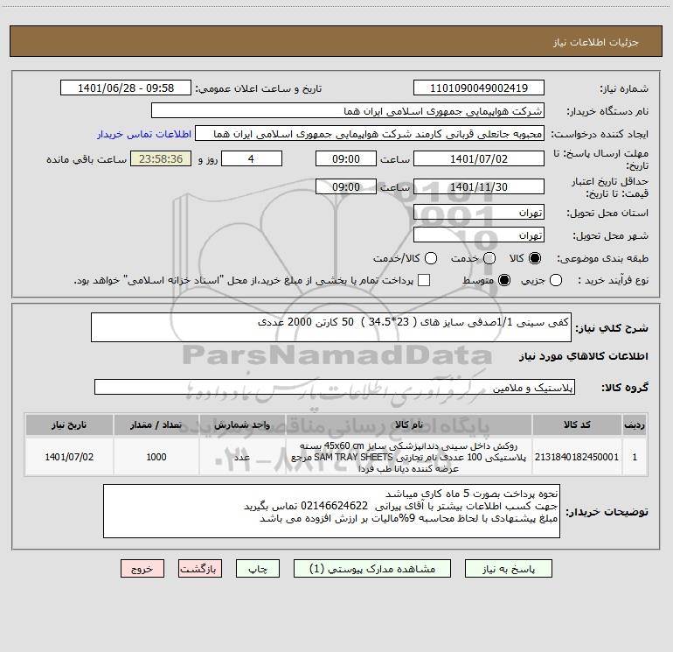This screenshot has height=652, width=673.
Task: Click the شرح کلی نیاز description box
Action: pyautogui.click(x=331, y=327)
